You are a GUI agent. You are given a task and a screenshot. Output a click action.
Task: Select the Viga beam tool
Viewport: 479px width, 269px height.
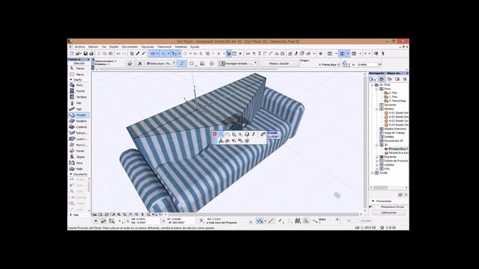coord(79,109)
